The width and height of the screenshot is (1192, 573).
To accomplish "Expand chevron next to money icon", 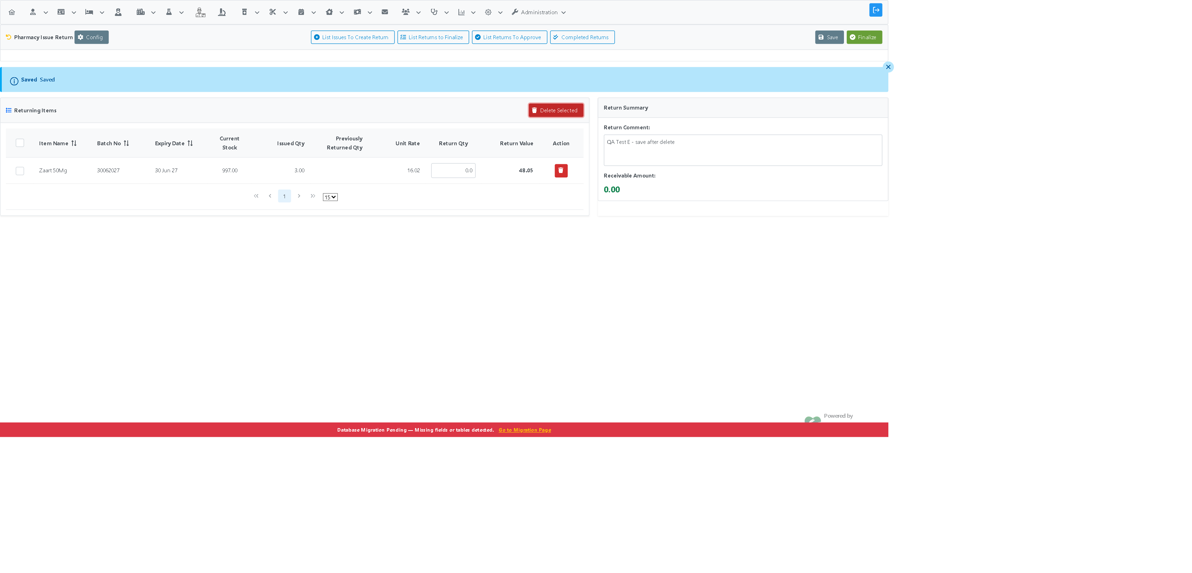I will click(x=370, y=13).
